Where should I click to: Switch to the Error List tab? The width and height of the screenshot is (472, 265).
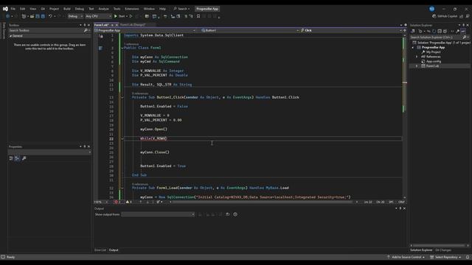pos(100,250)
